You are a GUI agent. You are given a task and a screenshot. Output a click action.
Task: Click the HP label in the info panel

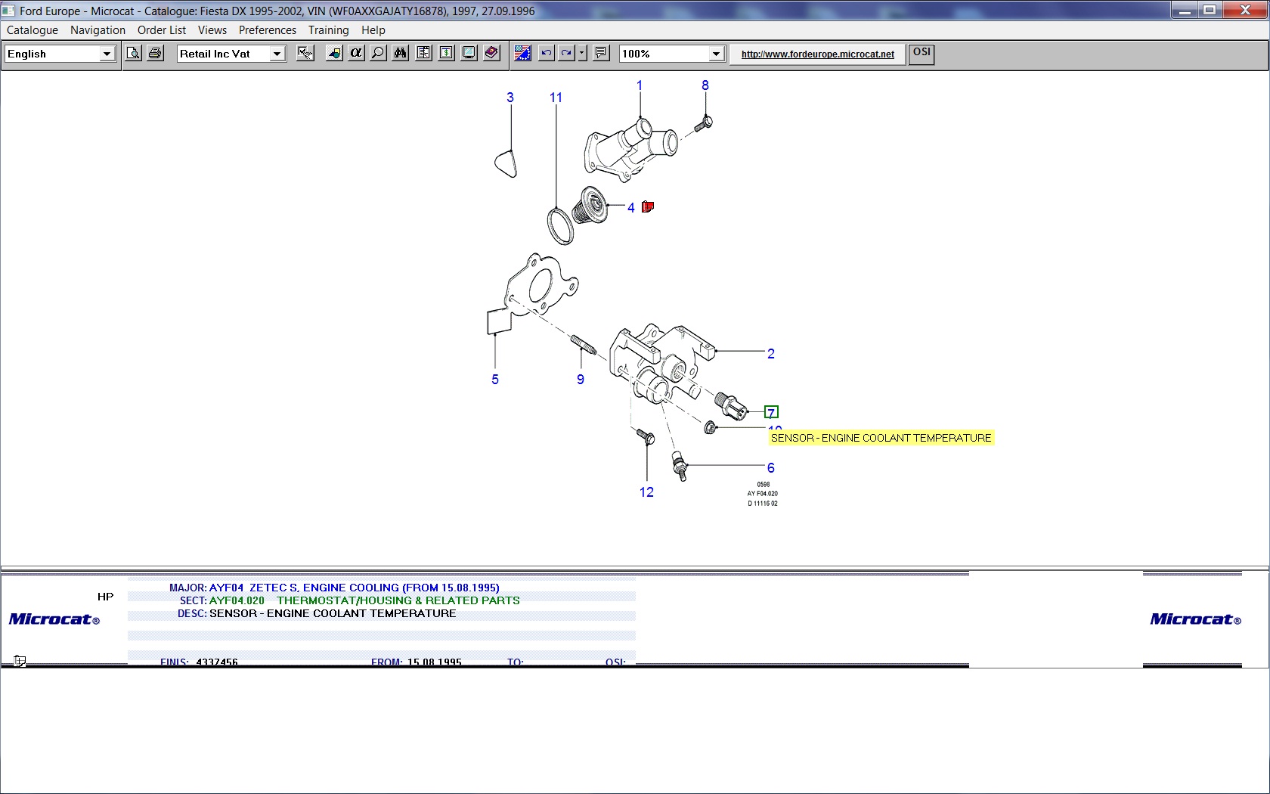[x=105, y=597]
